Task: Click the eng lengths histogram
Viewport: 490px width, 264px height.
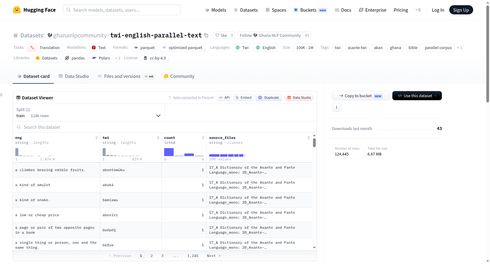Action: (x=35, y=152)
